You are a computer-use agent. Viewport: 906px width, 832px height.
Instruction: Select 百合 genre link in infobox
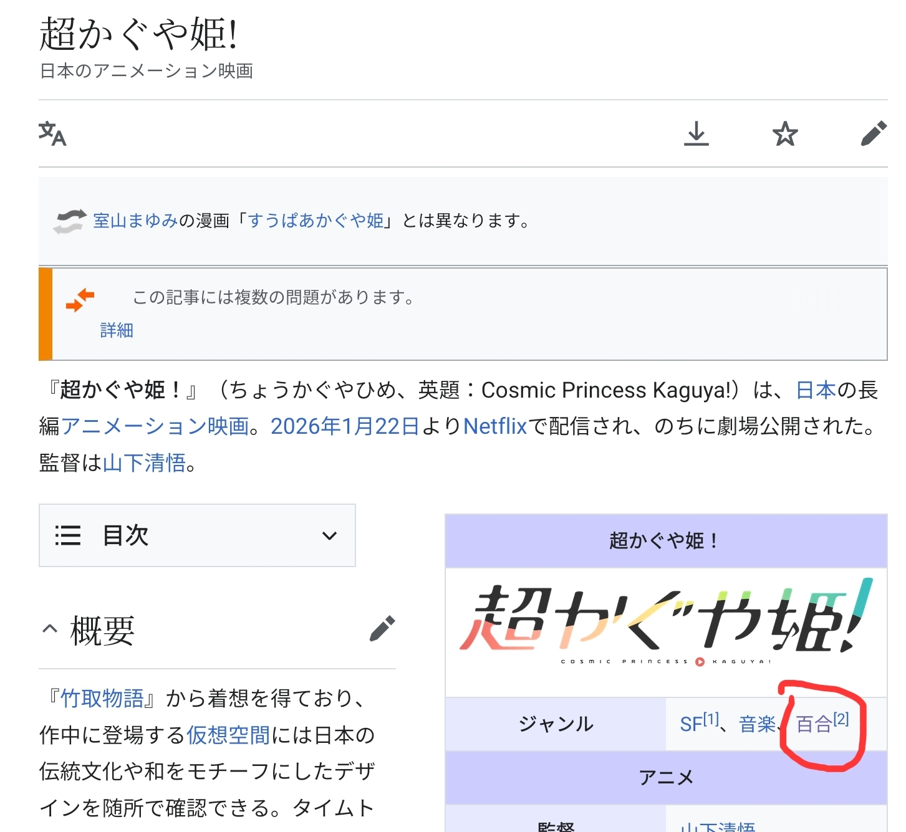(x=814, y=724)
